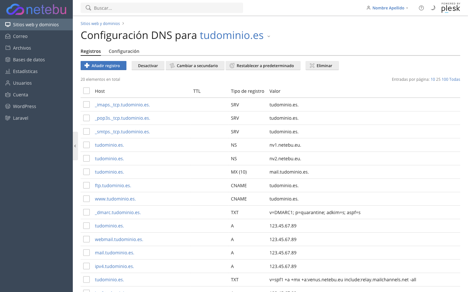Click the Eliminar button
Image resolution: width=468 pixels, height=292 pixels.
(322, 66)
